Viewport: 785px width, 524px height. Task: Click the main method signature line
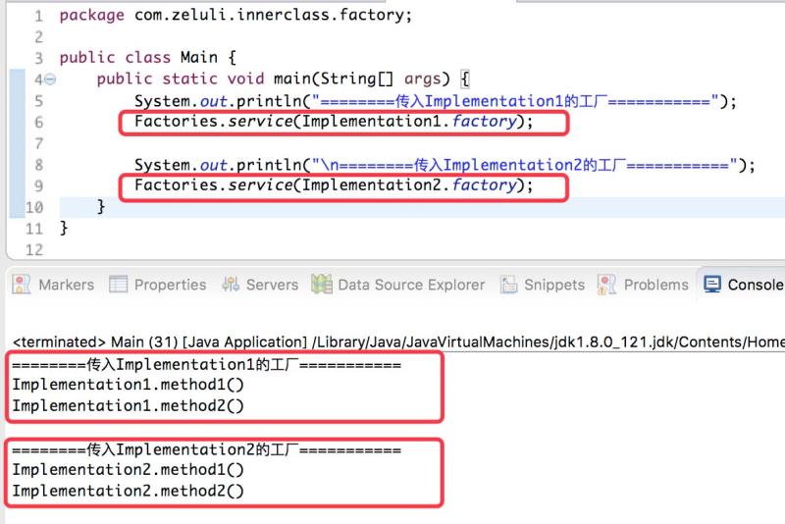pos(283,79)
